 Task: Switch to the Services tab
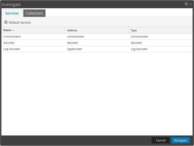[x=12, y=13]
